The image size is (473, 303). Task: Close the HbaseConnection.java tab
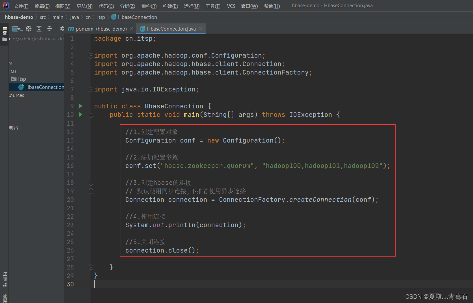201,29
